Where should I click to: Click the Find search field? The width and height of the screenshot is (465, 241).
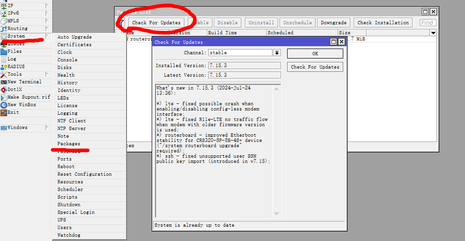click(428, 22)
